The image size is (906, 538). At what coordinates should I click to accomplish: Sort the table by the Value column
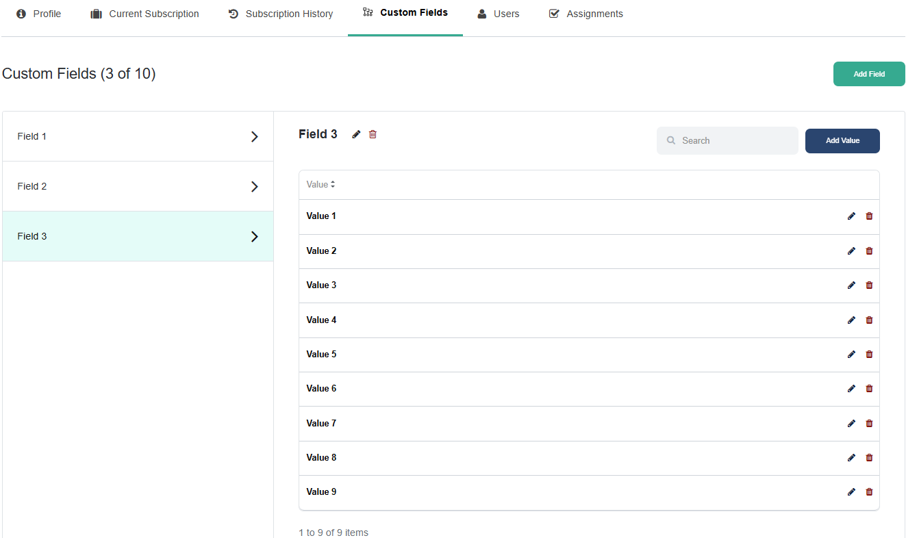pyautogui.click(x=320, y=185)
